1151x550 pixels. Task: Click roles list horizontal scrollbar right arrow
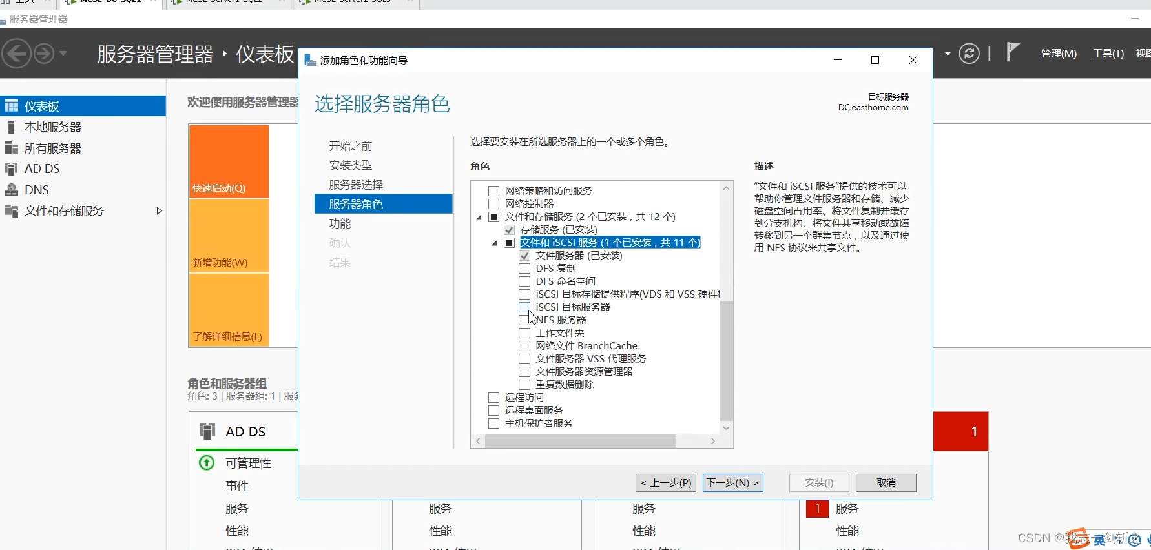pyautogui.click(x=713, y=441)
